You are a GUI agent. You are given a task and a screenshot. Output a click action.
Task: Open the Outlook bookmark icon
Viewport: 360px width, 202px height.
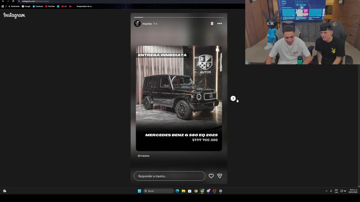(x=58, y=6)
